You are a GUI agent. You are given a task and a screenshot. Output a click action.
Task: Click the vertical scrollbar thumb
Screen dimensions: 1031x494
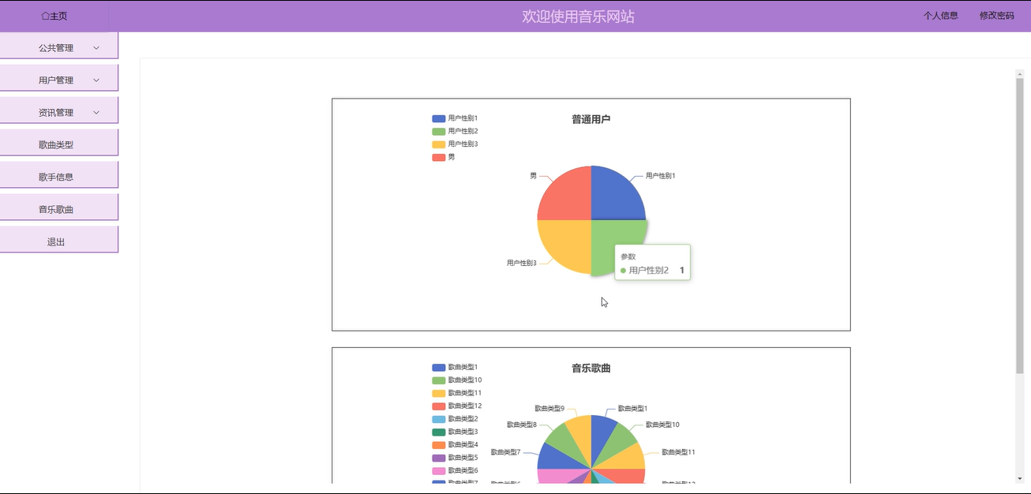coord(1019,226)
